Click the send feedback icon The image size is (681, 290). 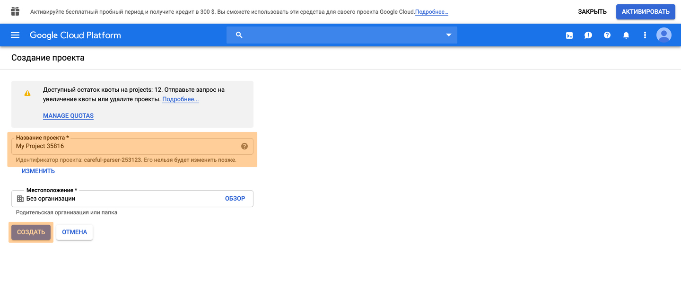588,35
